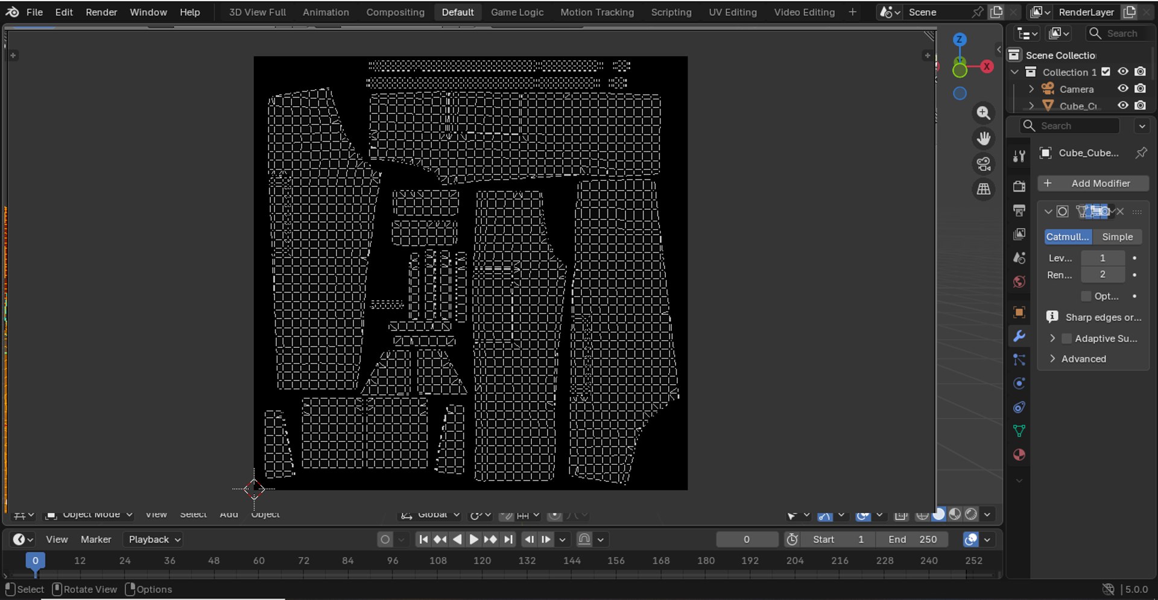
Task: Jump to the timeline end frame
Action: click(x=508, y=540)
